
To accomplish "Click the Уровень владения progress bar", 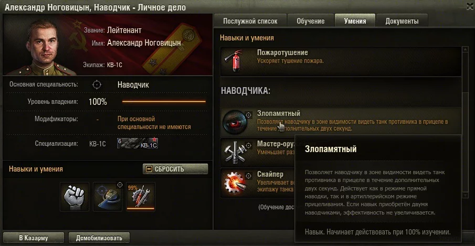I will point(164,102).
